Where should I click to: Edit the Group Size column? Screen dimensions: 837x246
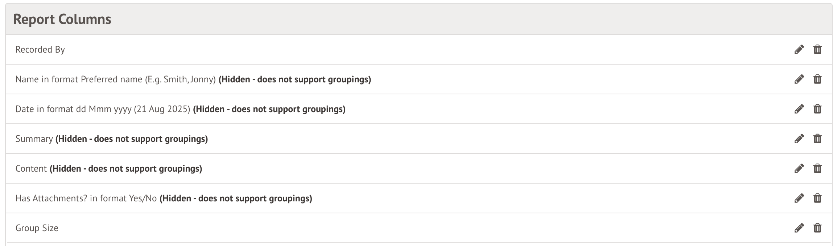(799, 228)
